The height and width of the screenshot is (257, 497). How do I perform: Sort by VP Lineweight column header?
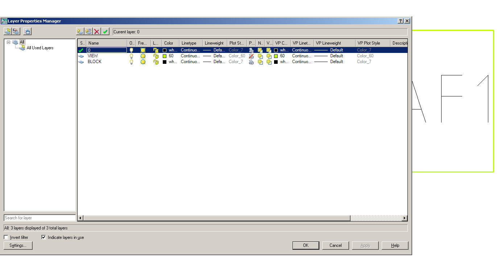pos(334,43)
